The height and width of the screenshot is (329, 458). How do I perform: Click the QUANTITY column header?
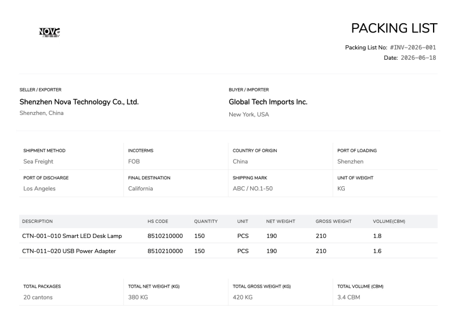click(x=206, y=221)
